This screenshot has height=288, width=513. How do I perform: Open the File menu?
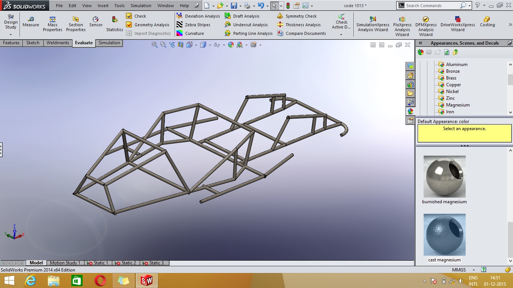pyautogui.click(x=59, y=6)
